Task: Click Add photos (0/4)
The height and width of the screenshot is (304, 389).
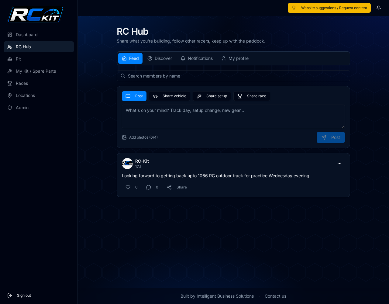Action: pos(140,137)
